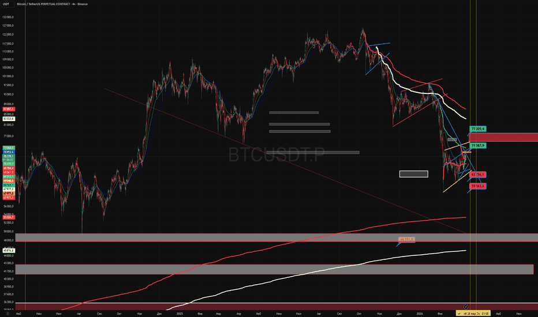The width and height of the screenshot is (538, 317).
Task: Click the 132 000,0 price scale value
Action: click(8, 17)
